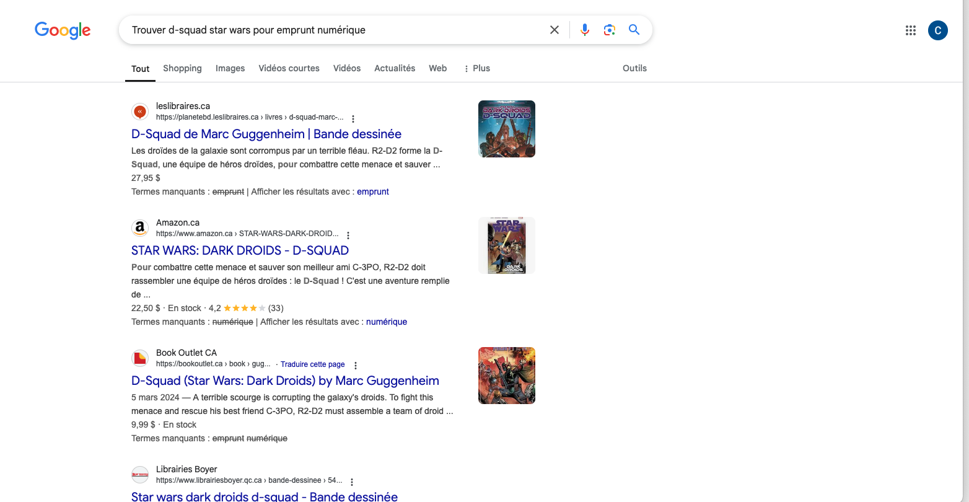The image size is (969, 502).
Task: Expand the Plus search filter menu
Action: pos(476,68)
